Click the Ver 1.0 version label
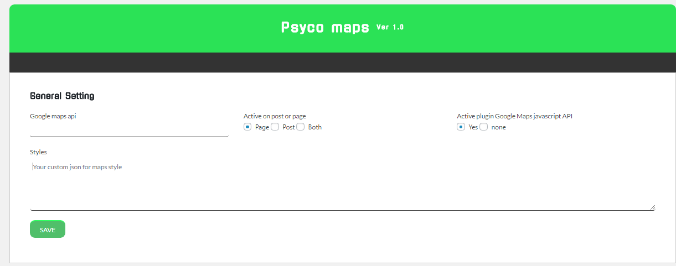Viewport: 676px width, 266px height. (390, 27)
